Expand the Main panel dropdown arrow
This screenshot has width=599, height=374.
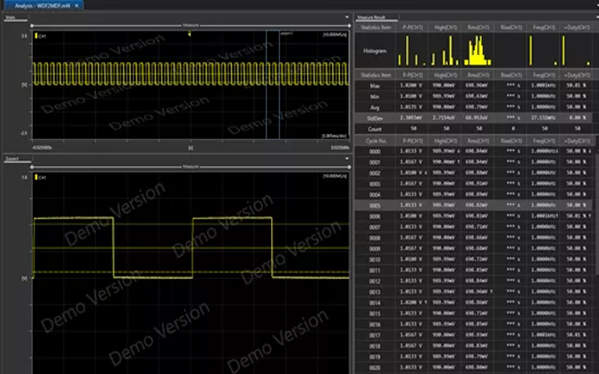(x=347, y=17)
